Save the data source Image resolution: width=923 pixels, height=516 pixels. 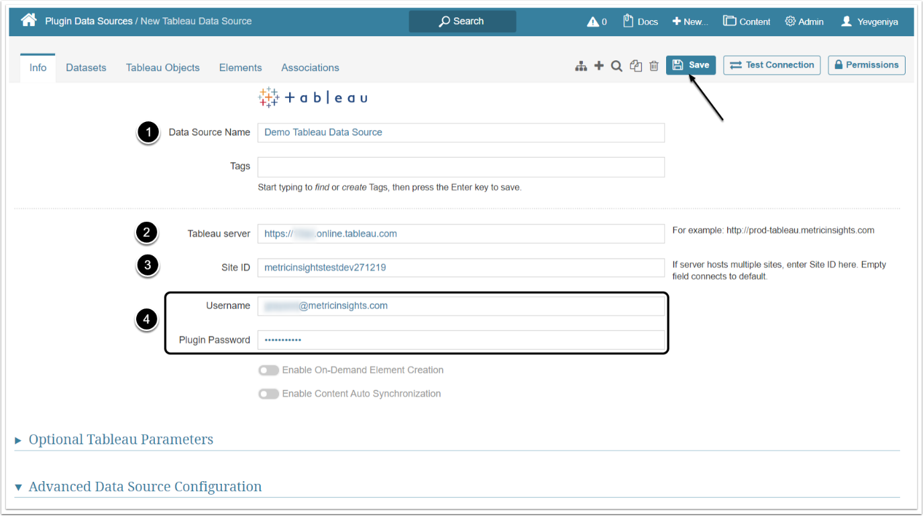[x=691, y=65]
